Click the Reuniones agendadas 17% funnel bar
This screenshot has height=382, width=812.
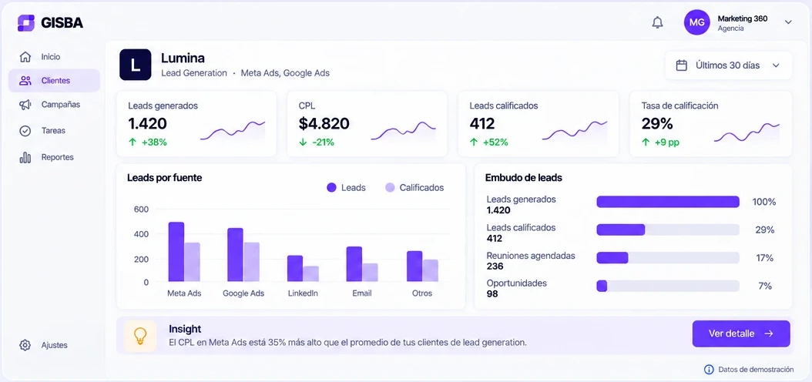[612, 258]
